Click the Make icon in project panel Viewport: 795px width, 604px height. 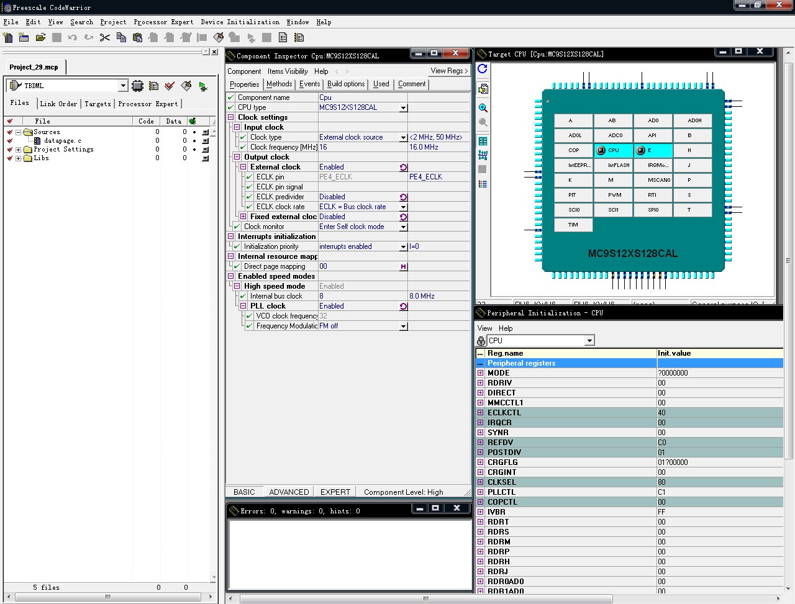(x=186, y=86)
